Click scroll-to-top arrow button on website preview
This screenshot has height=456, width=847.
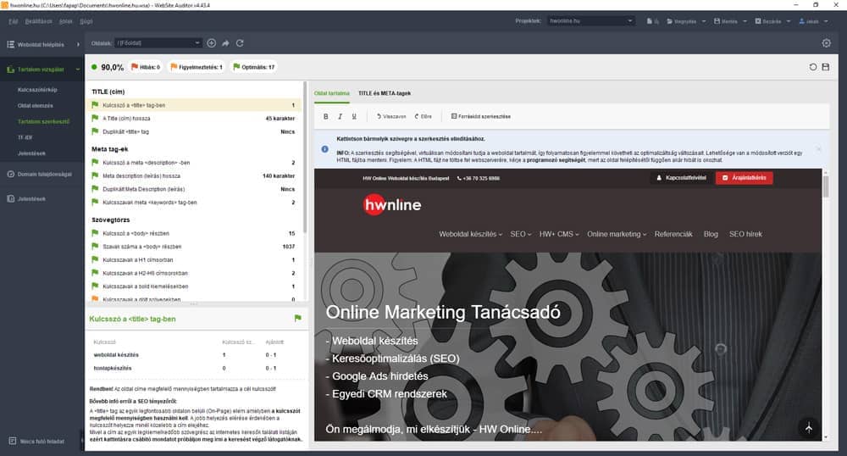coord(809,428)
